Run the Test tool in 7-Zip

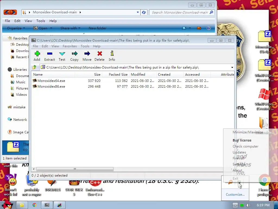62,56
